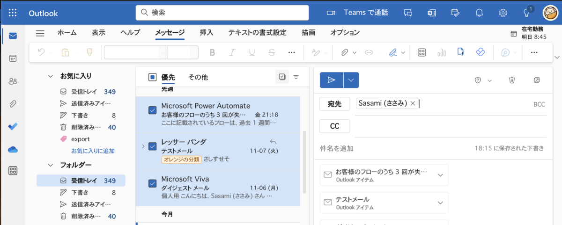
Task: Collapse the お気に入り section chevron
Action: pos(50,76)
